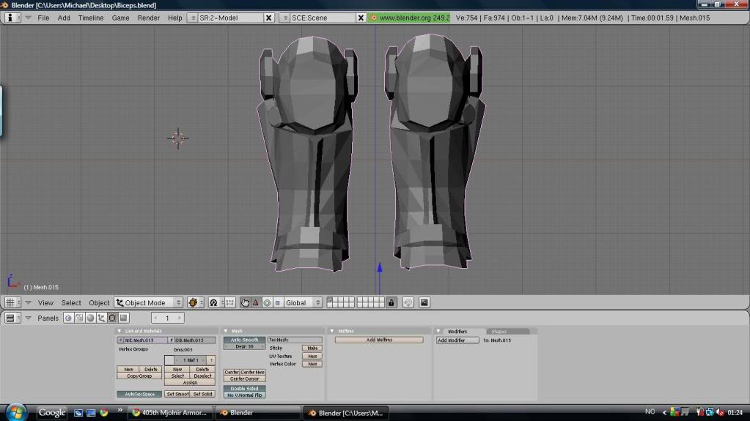The height and width of the screenshot is (421, 750).
Task: Open the Object Mode dropdown
Action: pos(149,302)
